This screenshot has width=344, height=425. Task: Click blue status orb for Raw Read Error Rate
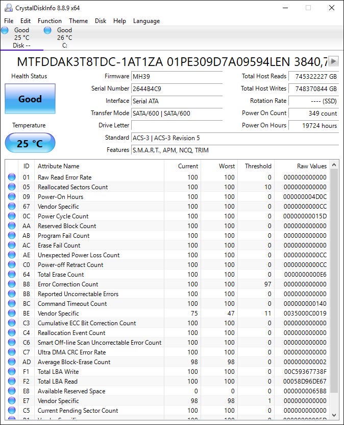(12, 177)
